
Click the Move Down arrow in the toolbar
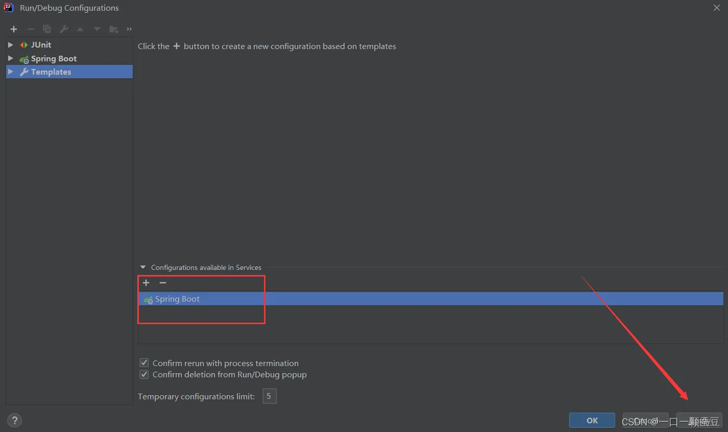click(97, 29)
